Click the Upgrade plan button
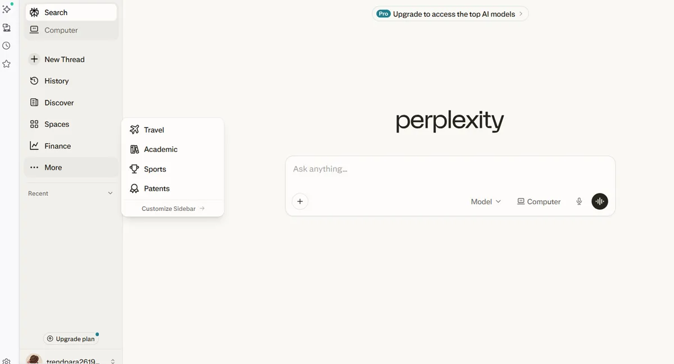Viewport: 674px width, 364px height. pos(71,338)
